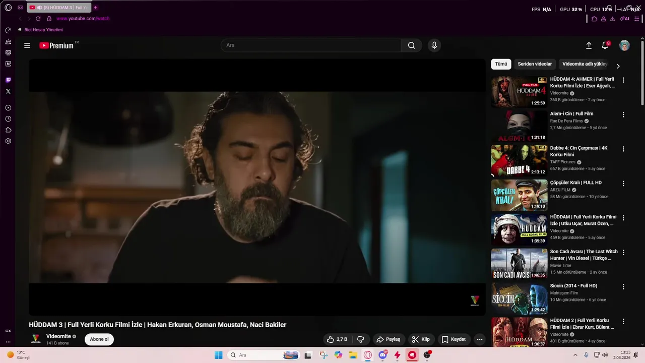The height and width of the screenshot is (363, 645).
Task: Expand hidden system tray icons chevron
Action: (575, 355)
